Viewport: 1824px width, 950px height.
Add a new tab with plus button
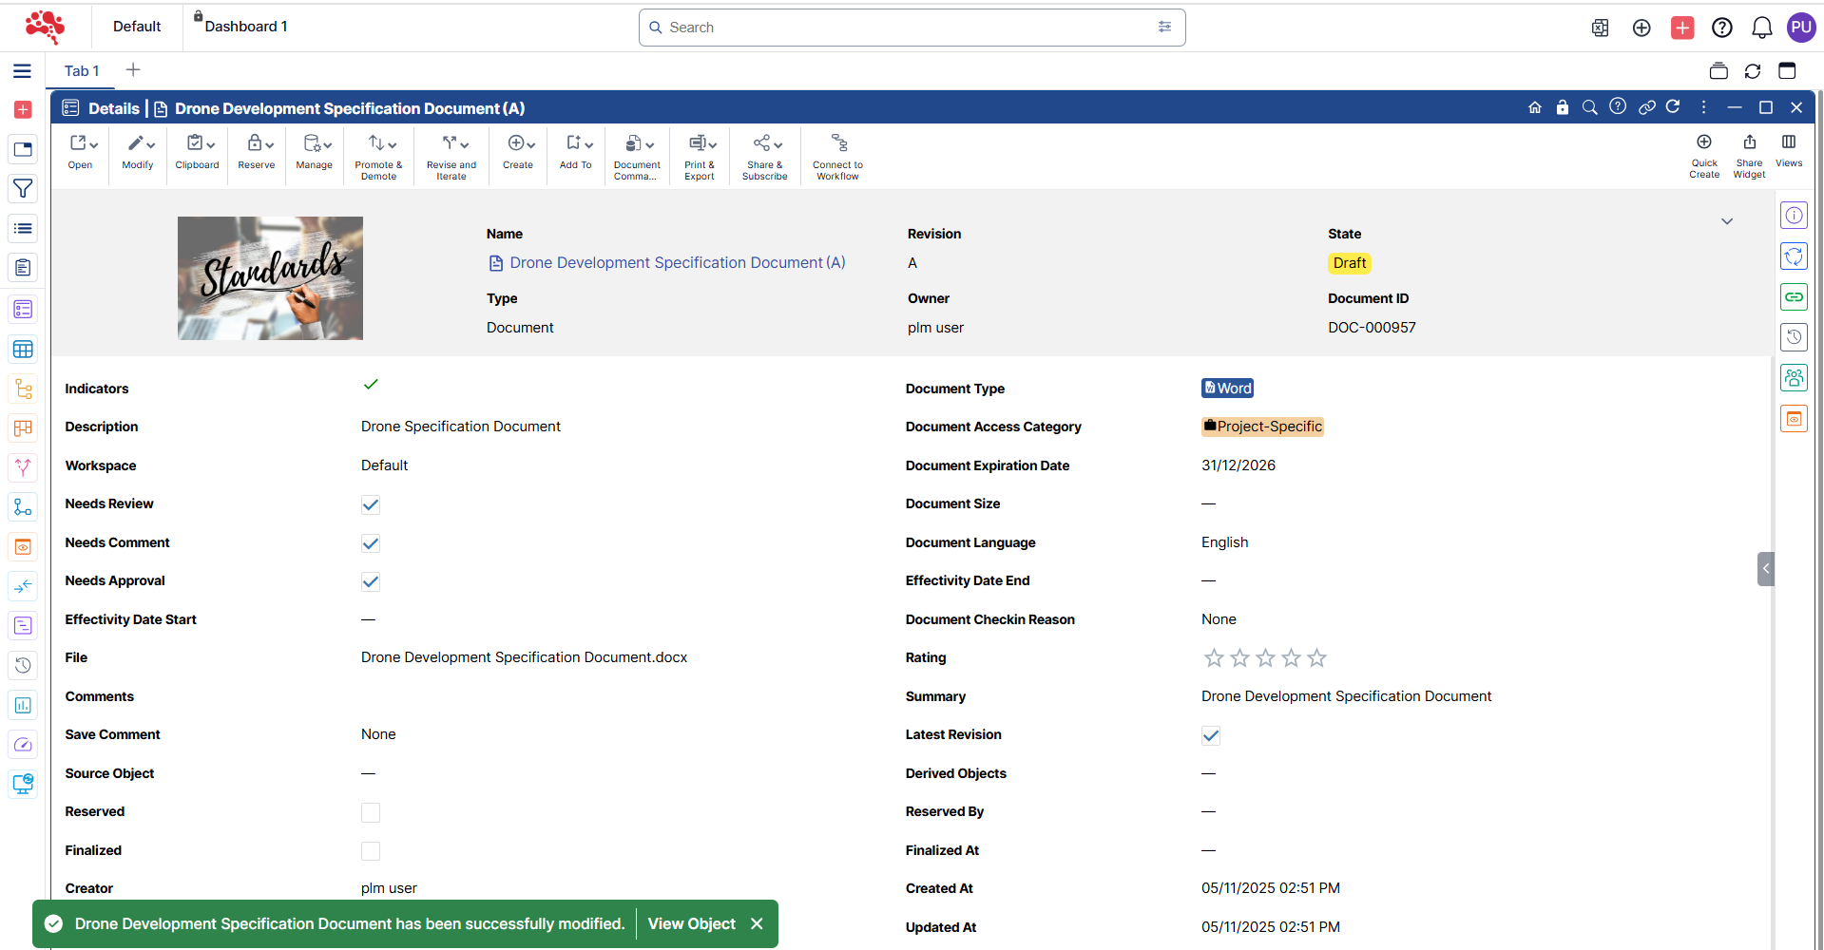pyautogui.click(x=133, y=70)
